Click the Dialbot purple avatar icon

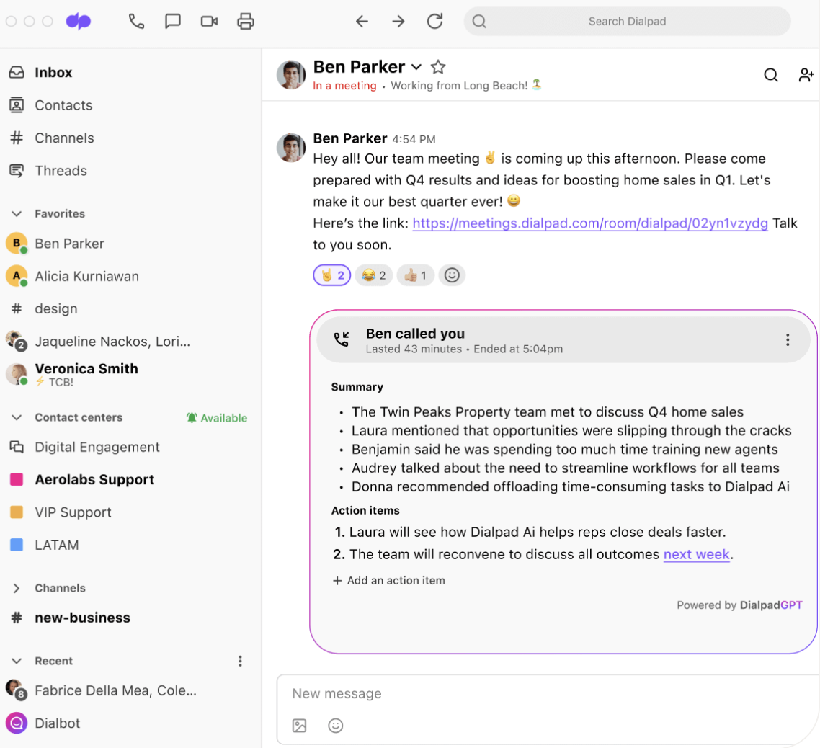pyautogui.click(x=17, y=723)
